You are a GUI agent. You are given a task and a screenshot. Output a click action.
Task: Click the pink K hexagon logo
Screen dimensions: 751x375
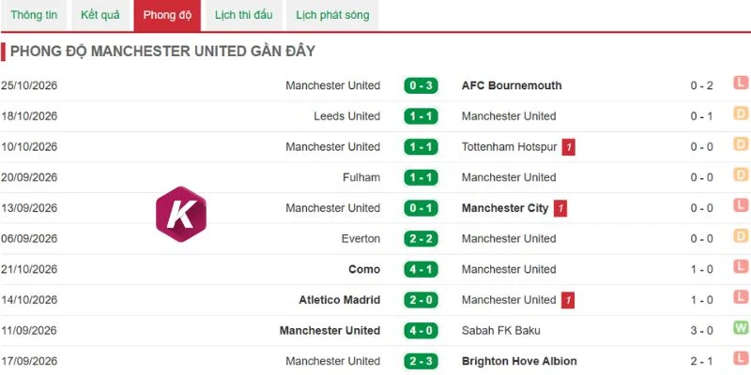point(181,214)
